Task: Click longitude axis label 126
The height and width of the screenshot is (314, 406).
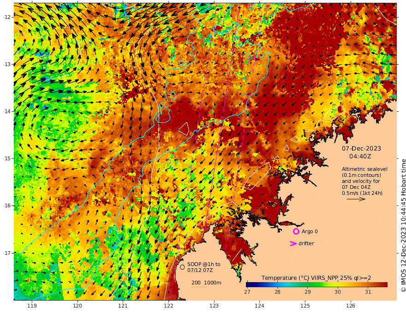Action: point(351,306)
